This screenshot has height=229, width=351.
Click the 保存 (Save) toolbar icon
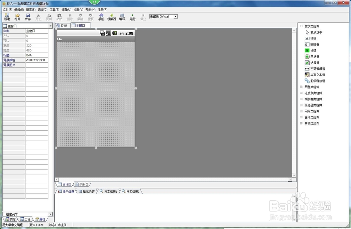[28, 17]
